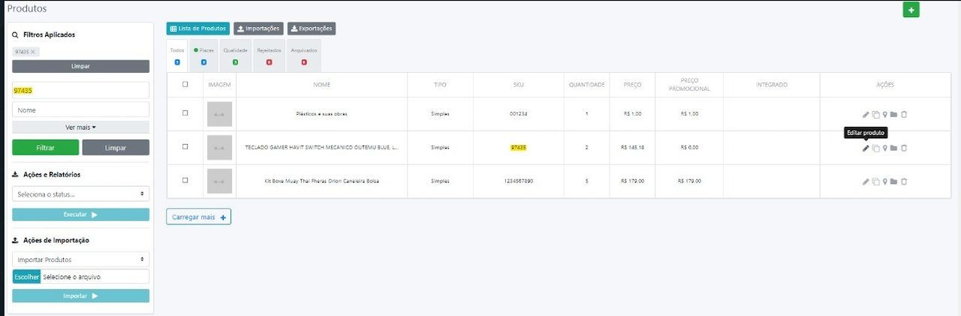The width and height of the screenshot is (961, 316).
Task: Remove the 97435 filter tag via X
Action: pyautogui.click(x=33, y=51)
